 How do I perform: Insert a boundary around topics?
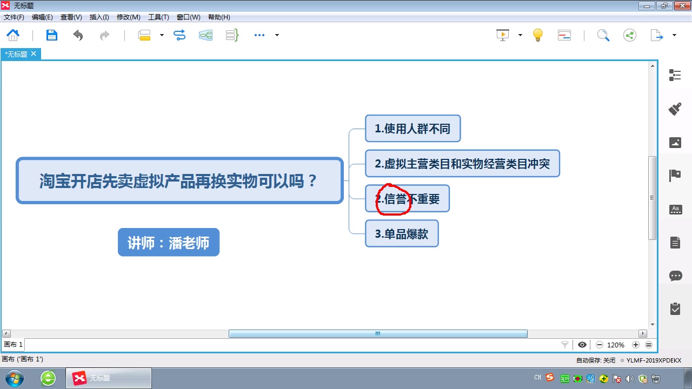[x=206, y=35]
